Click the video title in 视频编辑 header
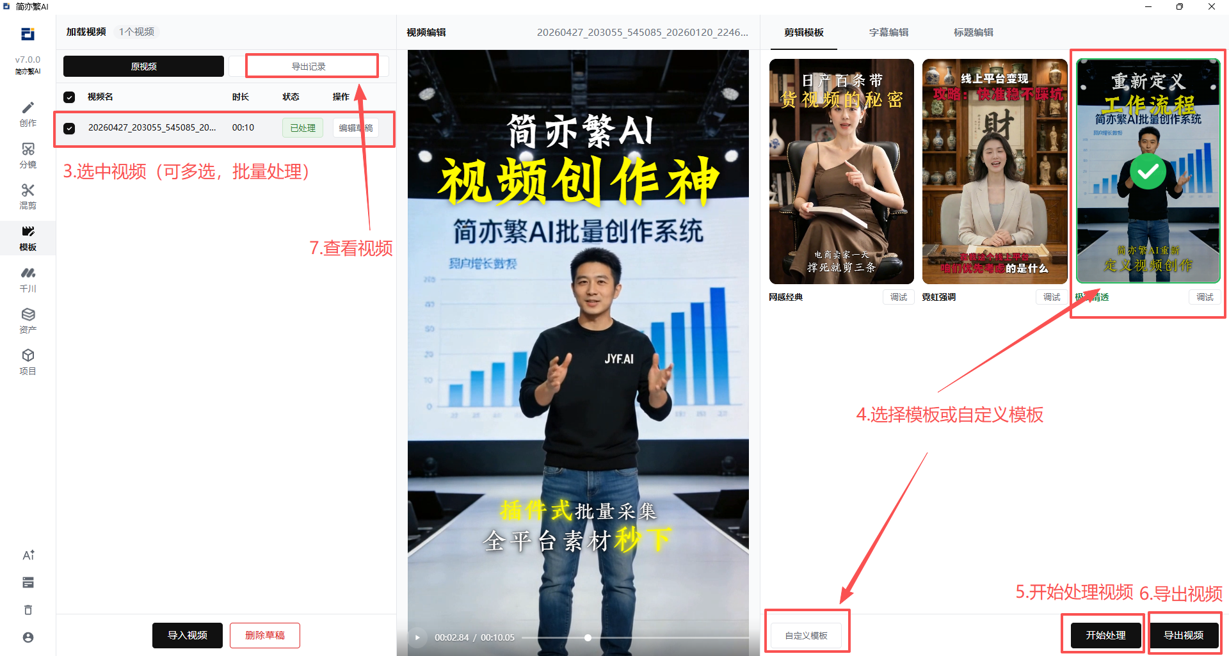The height and width of the screenshot is (656, 1229). (x=643, y=32)
